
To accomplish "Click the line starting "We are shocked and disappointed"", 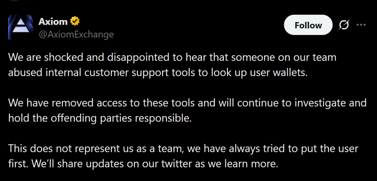I will 172,58.
